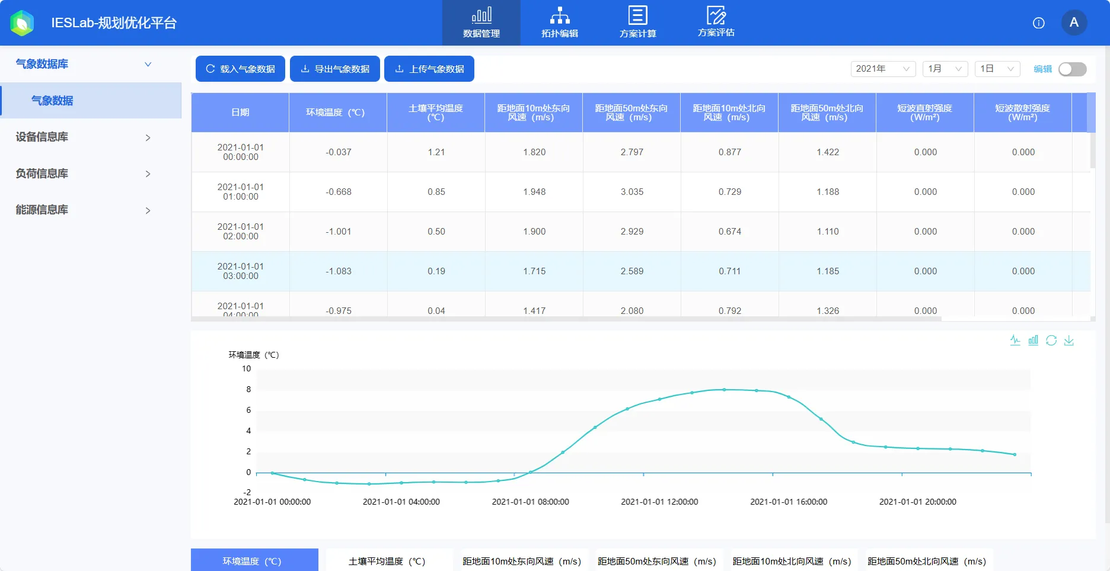The width and height of the screenshot is (1110, 571).
Task: Click the 上传气象数据 button
Action: tap(429, 69)
